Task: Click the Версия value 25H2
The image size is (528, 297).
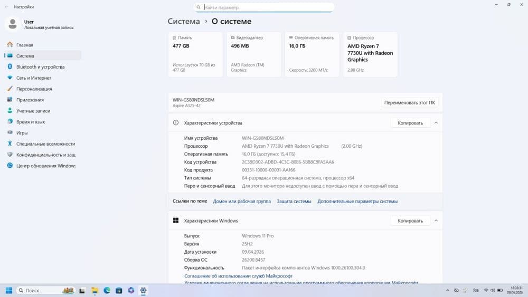Action: pos(247,244)
